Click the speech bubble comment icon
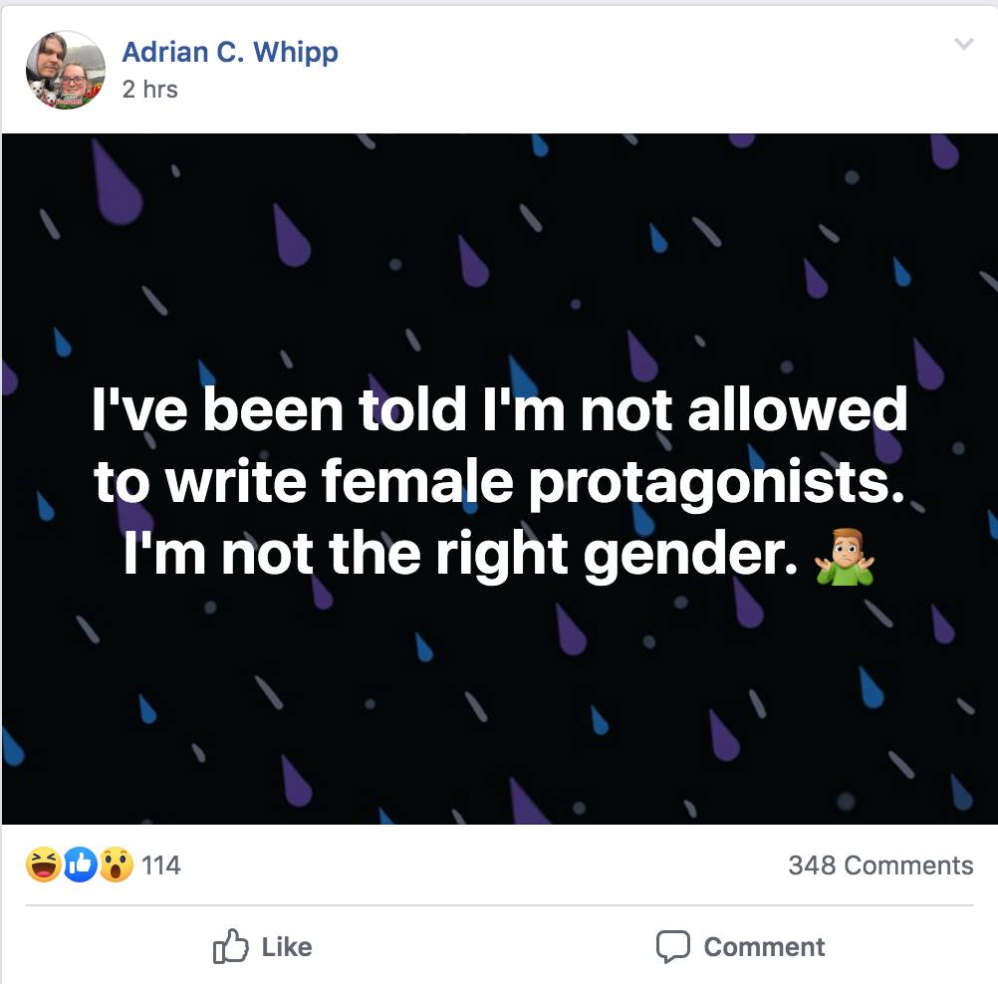The width and height of the screenshot is (998, 984). point(673,947)
